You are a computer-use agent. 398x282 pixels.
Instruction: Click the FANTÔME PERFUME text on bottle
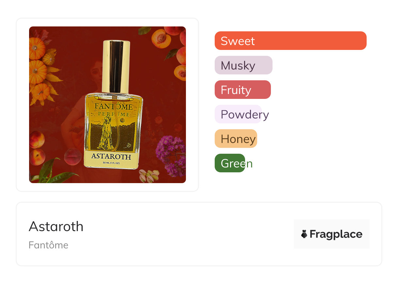113,110
